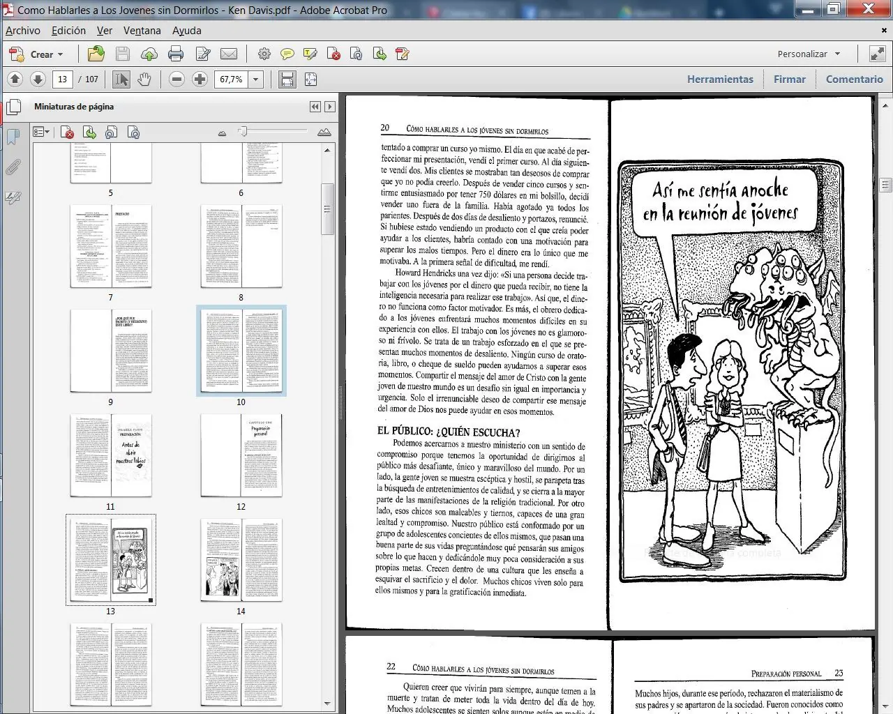Open the Edición menu

[68, 31]
